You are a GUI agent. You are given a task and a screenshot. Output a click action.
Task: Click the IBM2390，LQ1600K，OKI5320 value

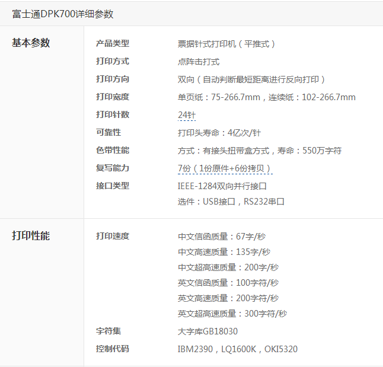[x=237, y=349]
